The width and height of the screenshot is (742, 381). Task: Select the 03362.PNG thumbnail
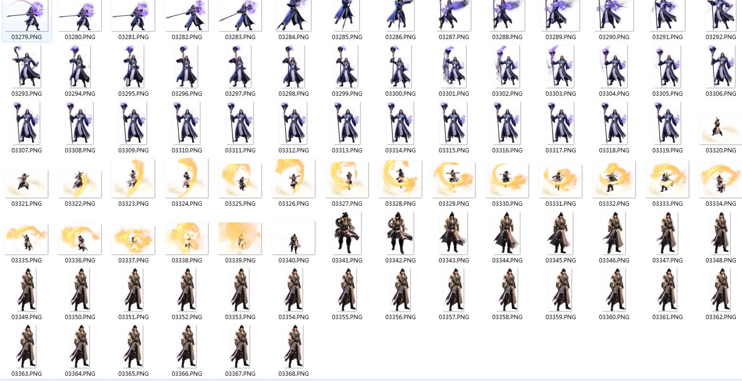click(x=721, y=290)
